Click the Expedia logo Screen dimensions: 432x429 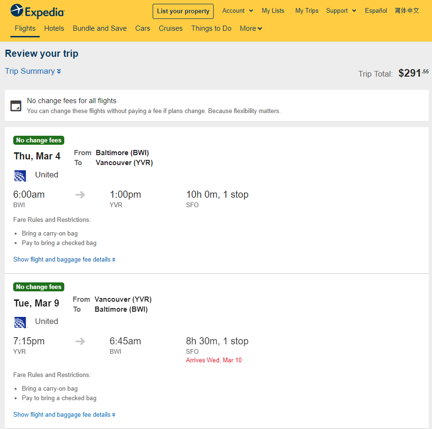tap(37, 11)
